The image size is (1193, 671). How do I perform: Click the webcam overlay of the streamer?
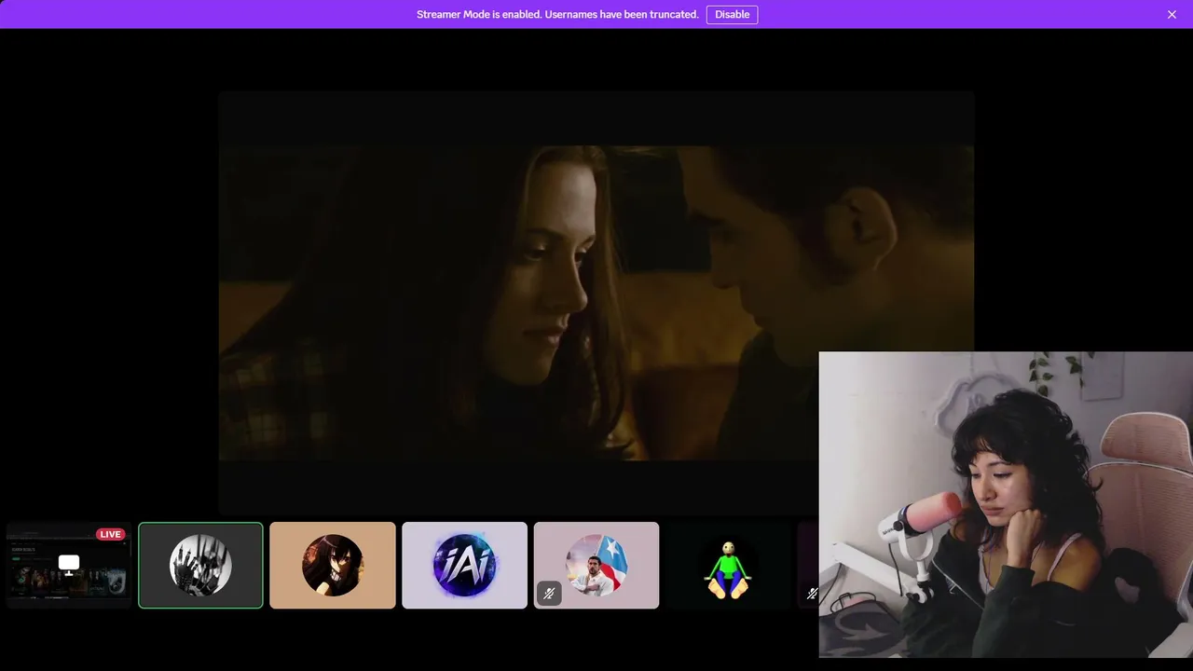(x=1006, y=504)
